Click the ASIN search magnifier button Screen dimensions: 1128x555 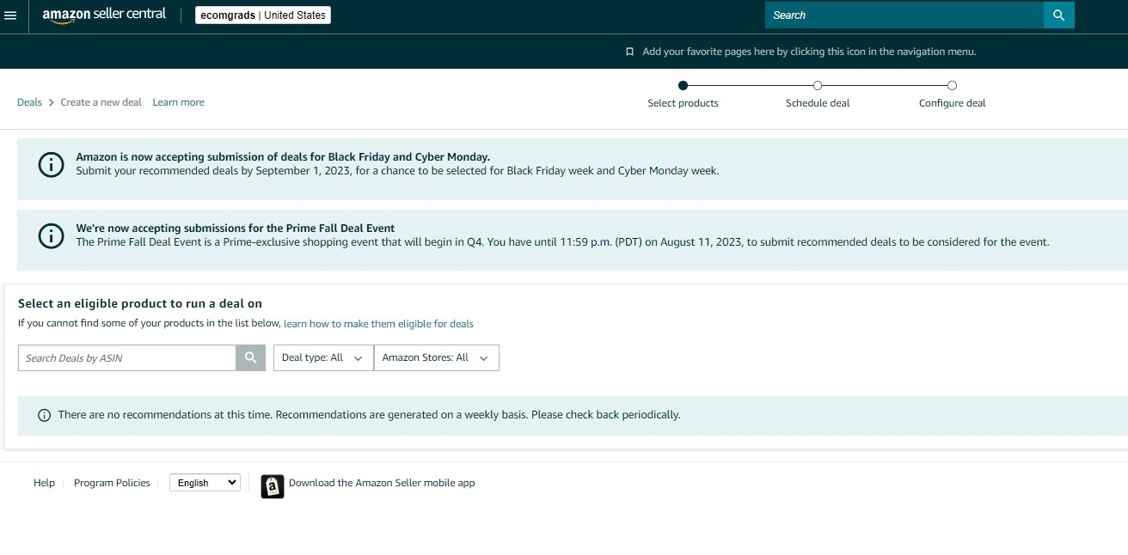(250, 358)
